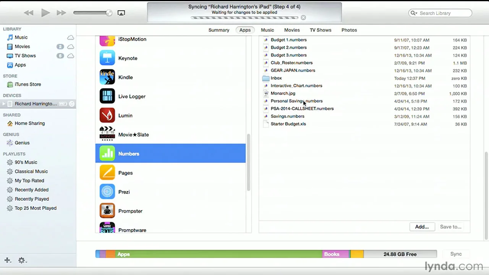The width and height of the screenshot is (489, 275).
Task: Open the Recently Added playlist
Action: [x=31, y=190]
